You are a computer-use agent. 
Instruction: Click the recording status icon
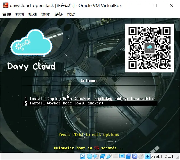(x=128, y=156)
